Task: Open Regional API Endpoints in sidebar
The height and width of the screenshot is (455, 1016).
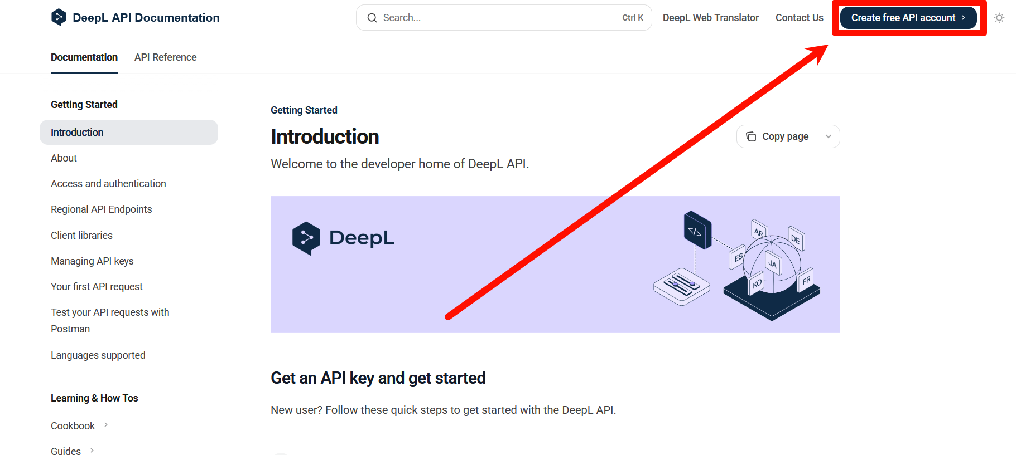Action: [101, 209]
